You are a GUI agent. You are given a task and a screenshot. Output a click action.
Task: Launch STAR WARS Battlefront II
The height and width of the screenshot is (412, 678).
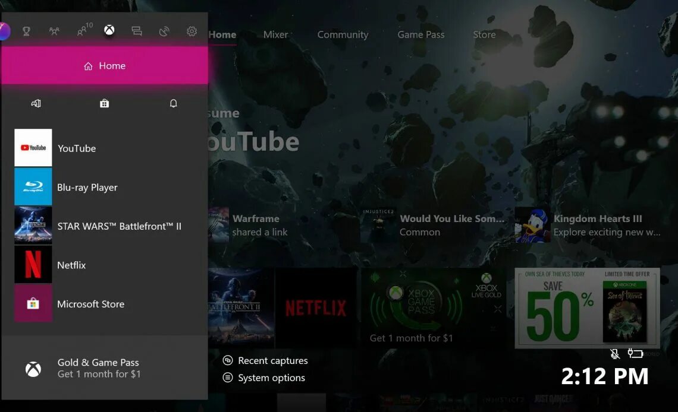(105, 226)
